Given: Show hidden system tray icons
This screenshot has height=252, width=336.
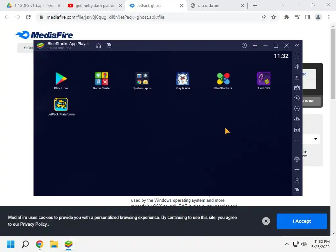Looking at the screenshot, I should click(287, 244).
